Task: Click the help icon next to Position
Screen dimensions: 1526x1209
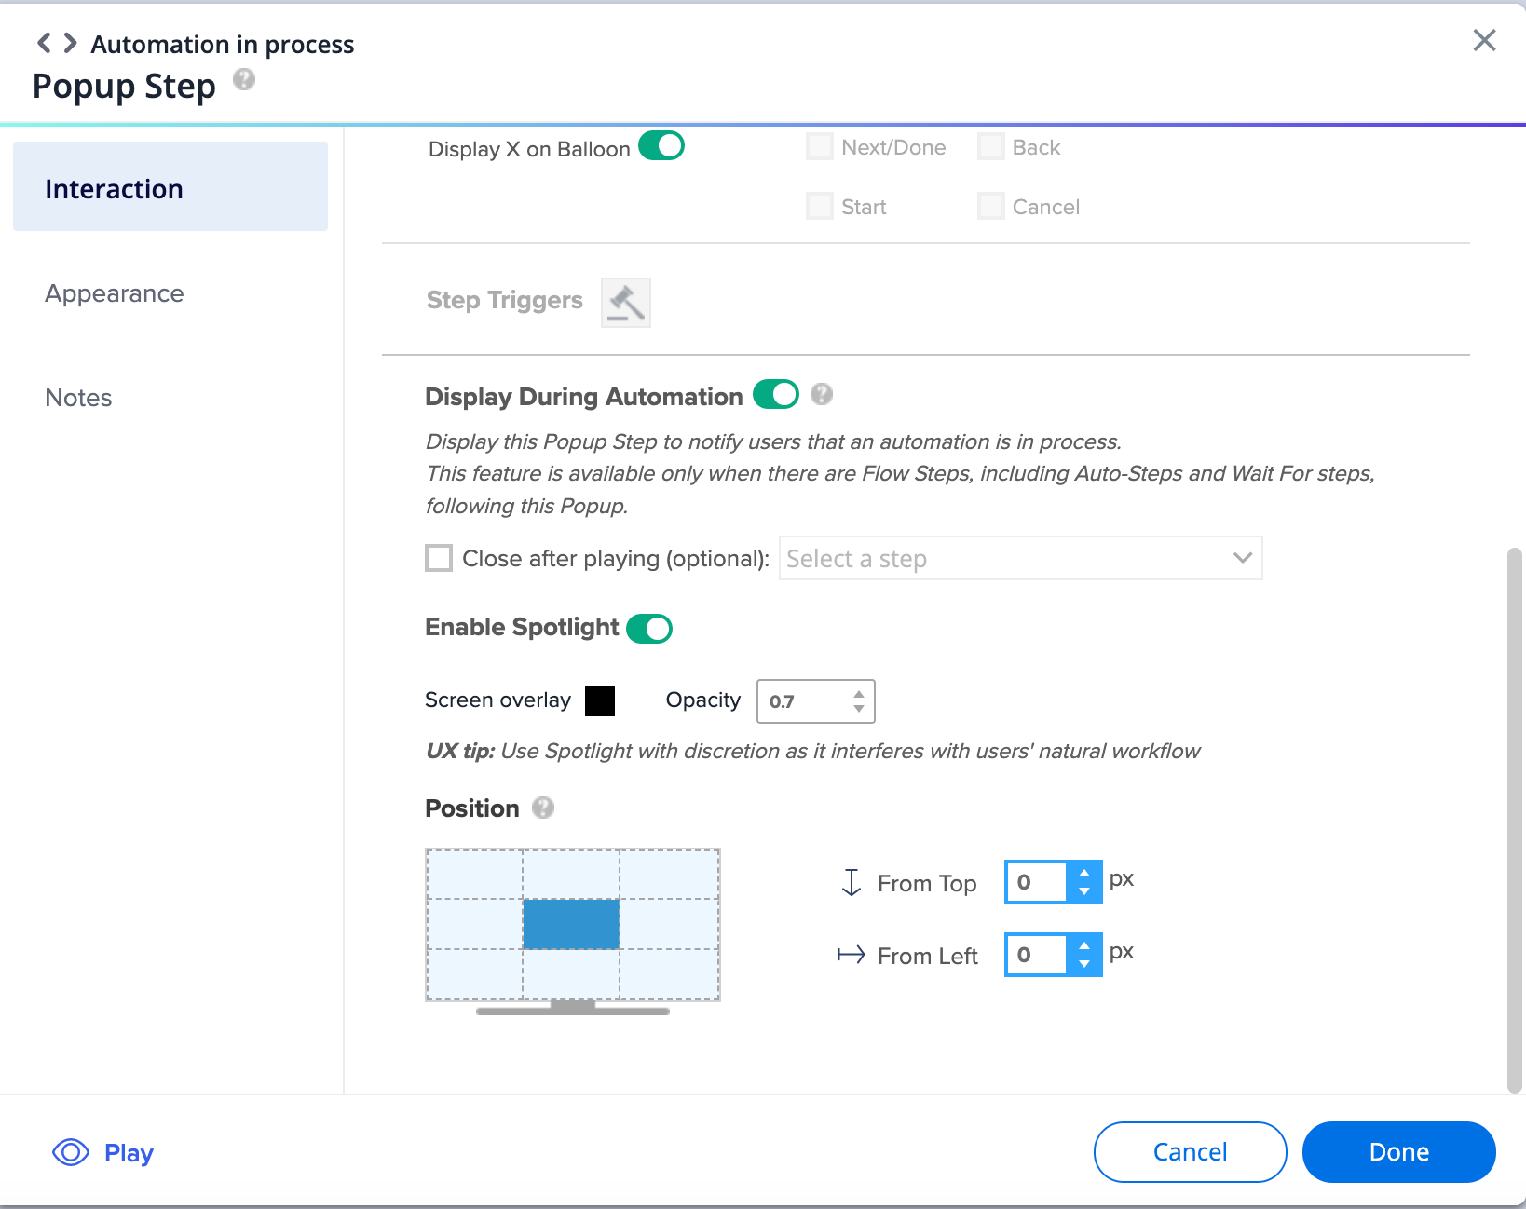Action: (x=544, y=808)
